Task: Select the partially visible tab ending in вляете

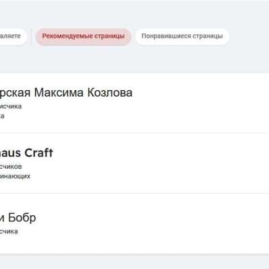Action: point(12,36)
